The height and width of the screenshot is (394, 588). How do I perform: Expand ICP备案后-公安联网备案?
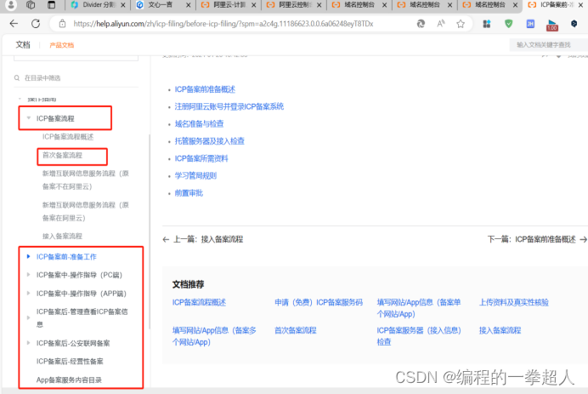29,343
